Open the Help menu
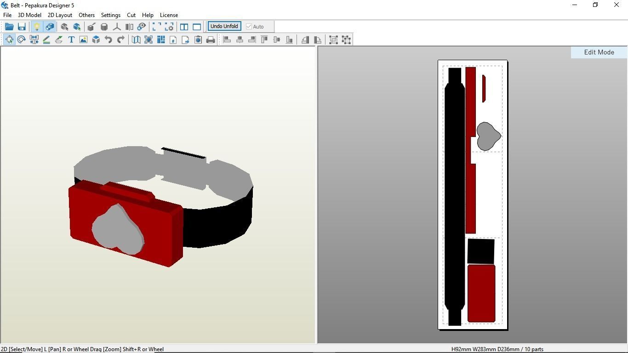This screenshot has height=353, width=628. click(148, 15)
